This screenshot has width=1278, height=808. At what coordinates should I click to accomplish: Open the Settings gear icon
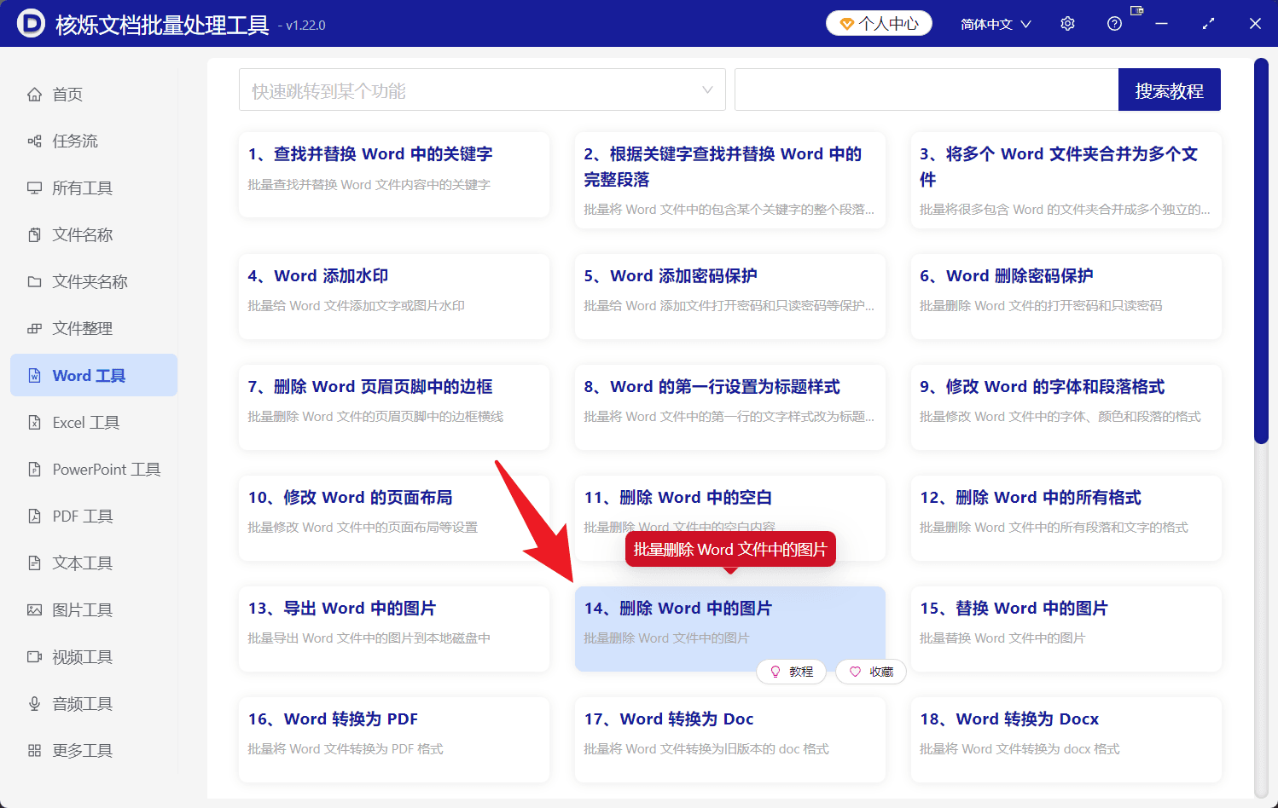(x=1067, y=23)
